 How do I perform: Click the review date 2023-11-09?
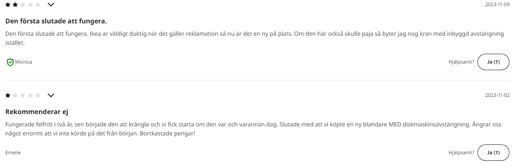tap(497, 5)
